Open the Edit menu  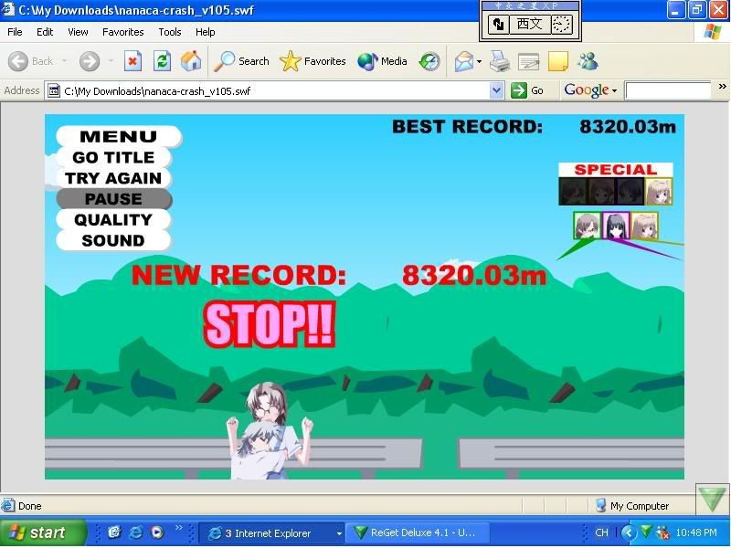pyautogui.click(x=45, y=32)
